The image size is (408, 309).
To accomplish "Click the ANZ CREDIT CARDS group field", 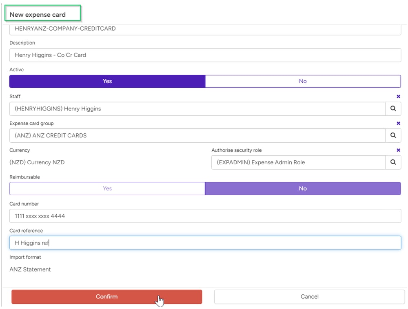I will 197,135.
